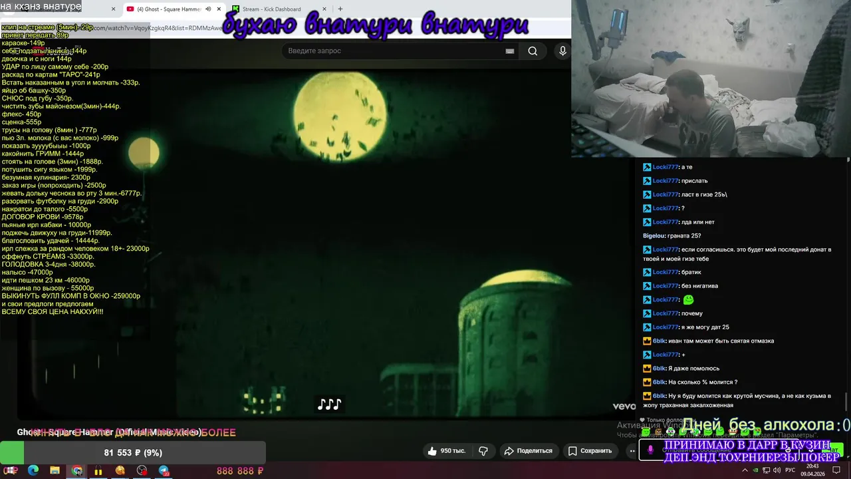Screen dimensions: 851x479
Task: Open File Explorer from the taskbar
Action: (x=55, y=470)
